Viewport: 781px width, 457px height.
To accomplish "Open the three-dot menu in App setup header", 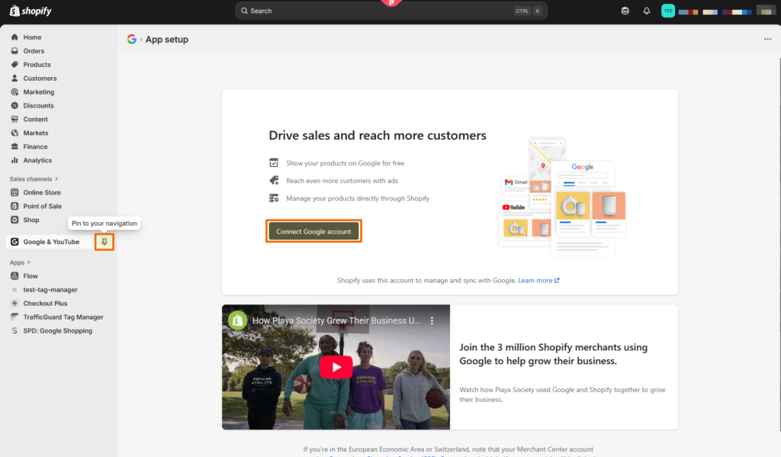I will click(767, 40).
